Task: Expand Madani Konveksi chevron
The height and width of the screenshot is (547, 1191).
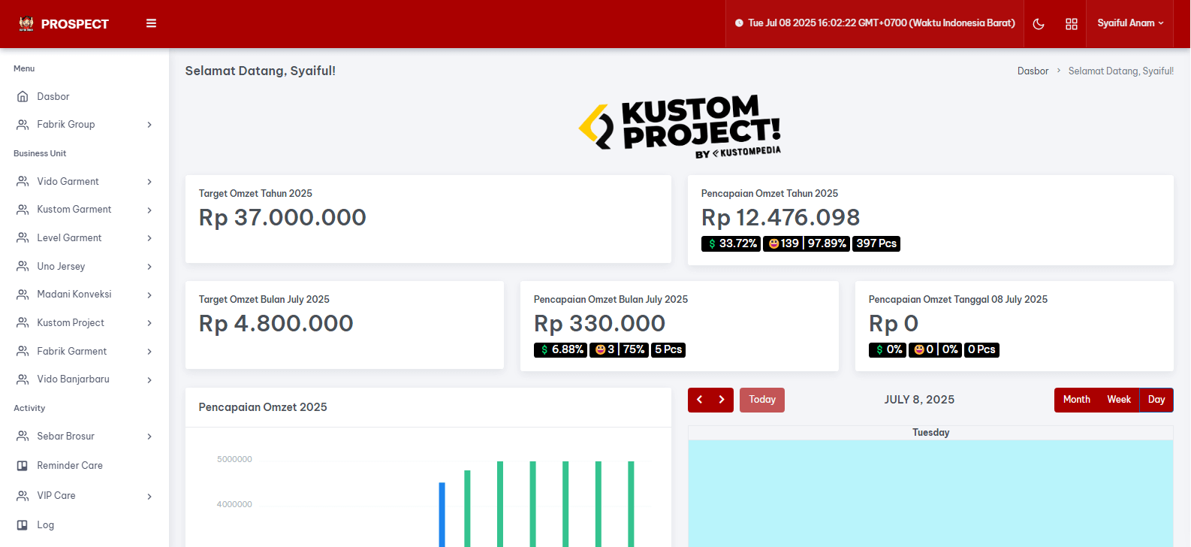Action: pyautogui.click(x=149, y=295)
